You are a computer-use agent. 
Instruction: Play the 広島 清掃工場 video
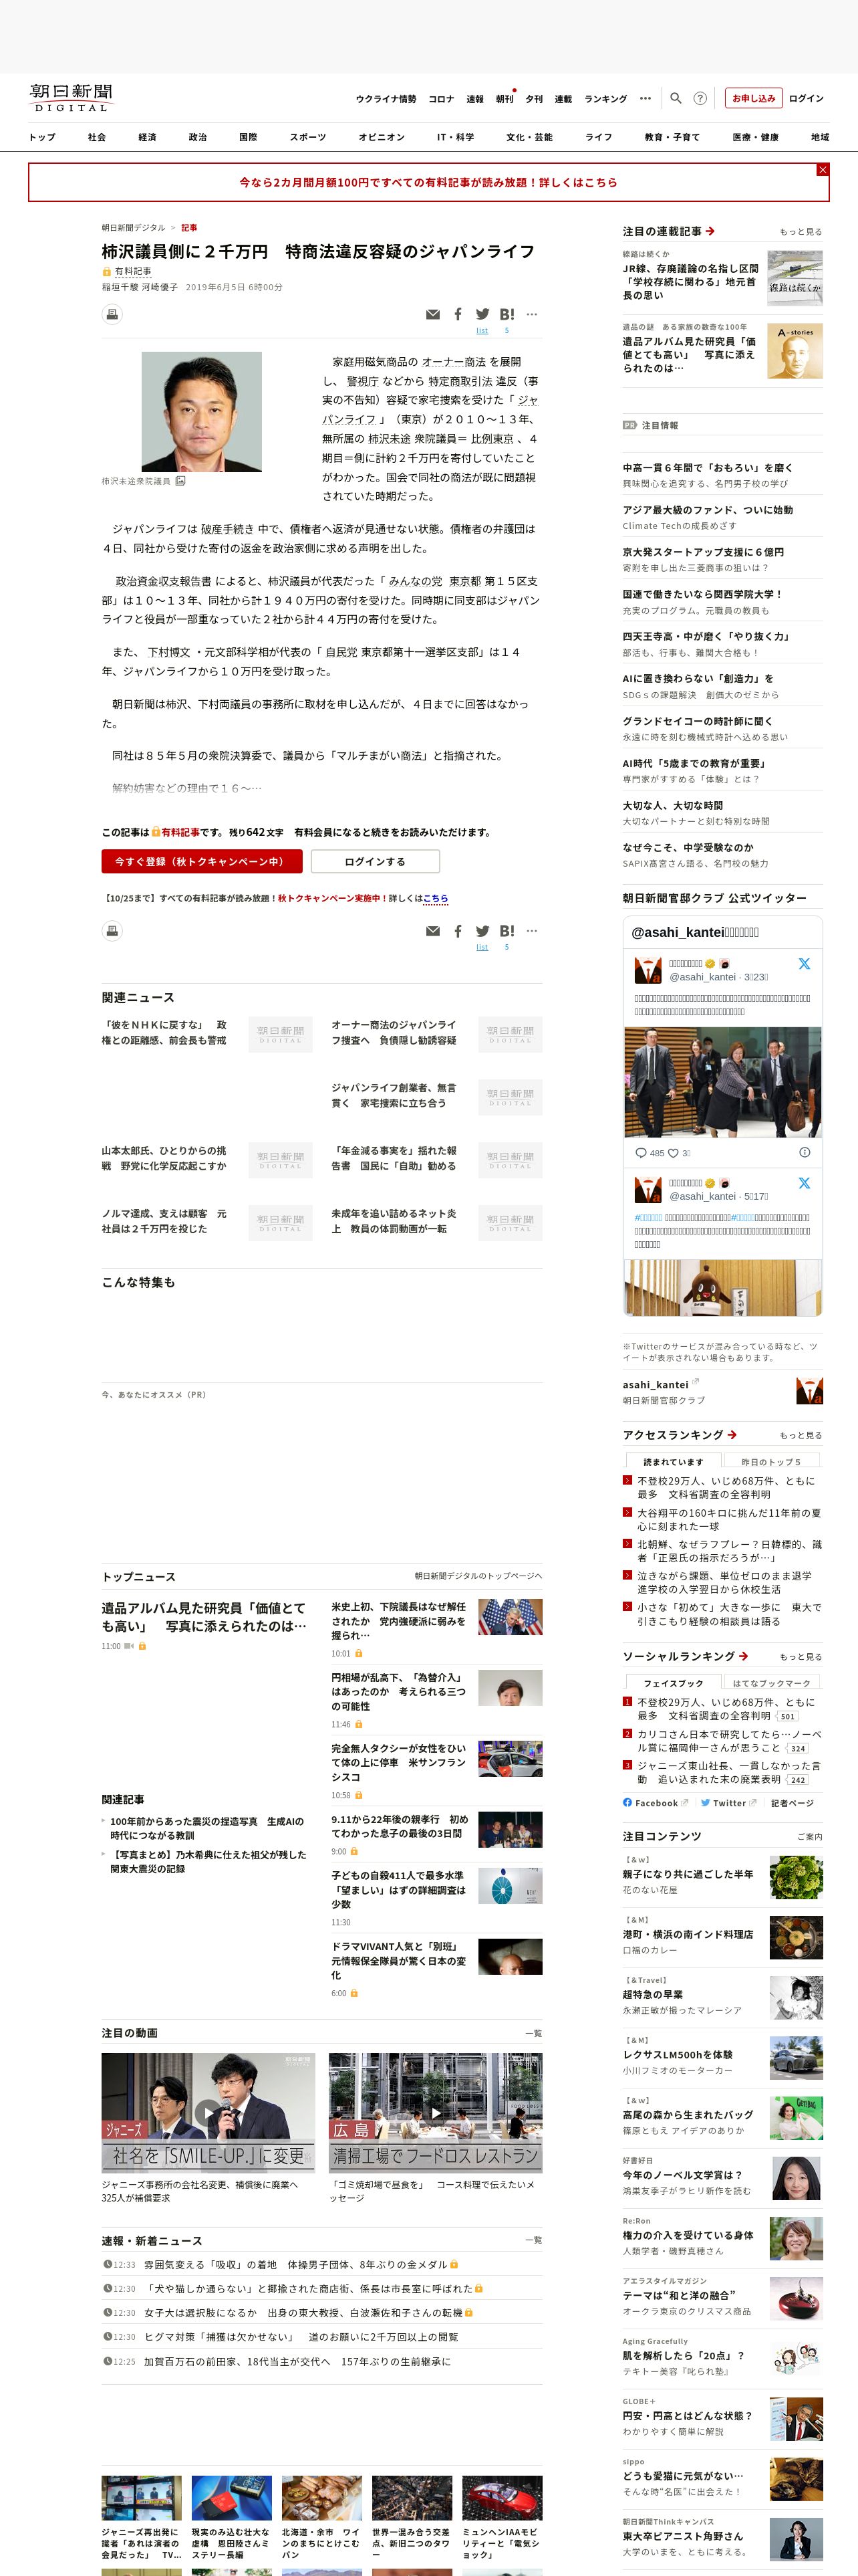point(436,2112)
